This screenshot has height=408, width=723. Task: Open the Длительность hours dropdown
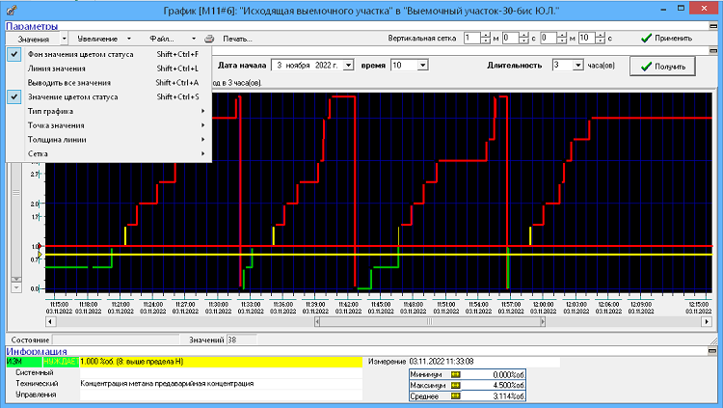(x=578, y=66)
